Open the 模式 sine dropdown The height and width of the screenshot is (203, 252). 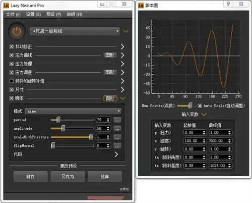click(x=73, y=111)
